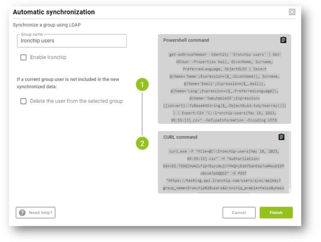Click the Powershell command code text
Viewport: 321px width, 242px height.
pos(224,87)
